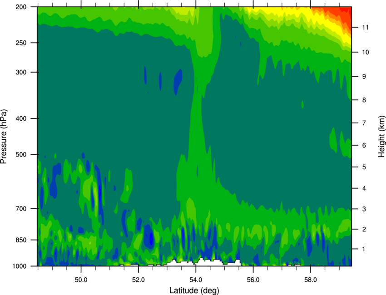The width and height of the screenshot is (386, 295).
Task: Click the 54.0 latitude tick label
Action: coord(196,280)
